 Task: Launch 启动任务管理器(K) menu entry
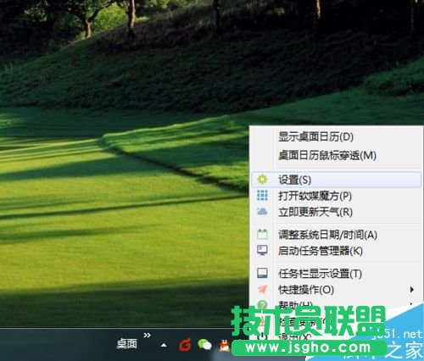coord(336,251)
